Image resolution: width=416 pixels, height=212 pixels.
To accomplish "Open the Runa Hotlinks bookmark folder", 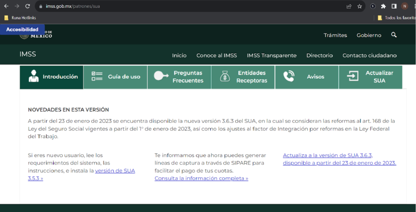I will [x=20, y=18].
